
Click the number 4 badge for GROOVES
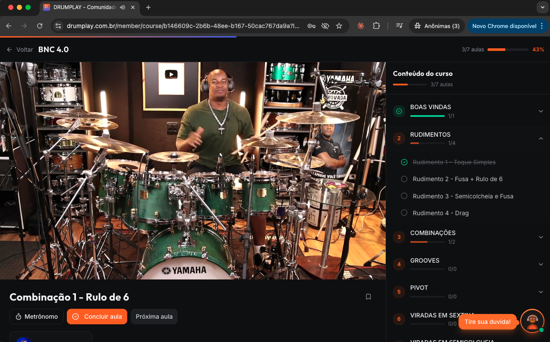point(399,264)
